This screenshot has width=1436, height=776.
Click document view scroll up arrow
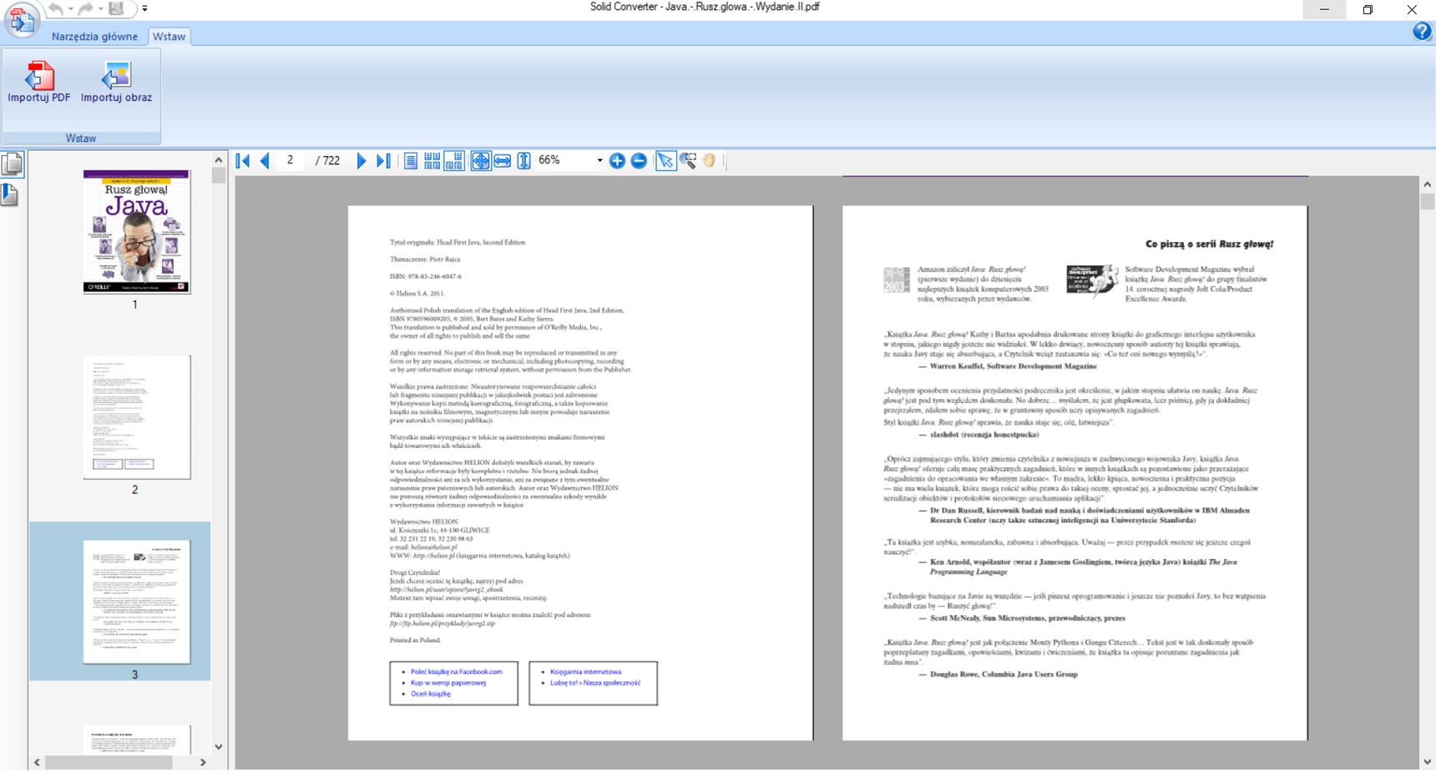1427,184
